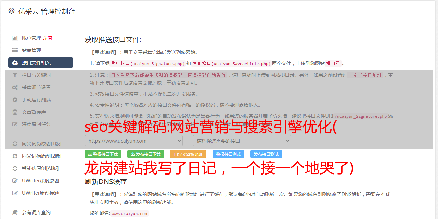
Task: Click the orange 自定义鉴权地址 button
Action: click(x=188, y=154)
